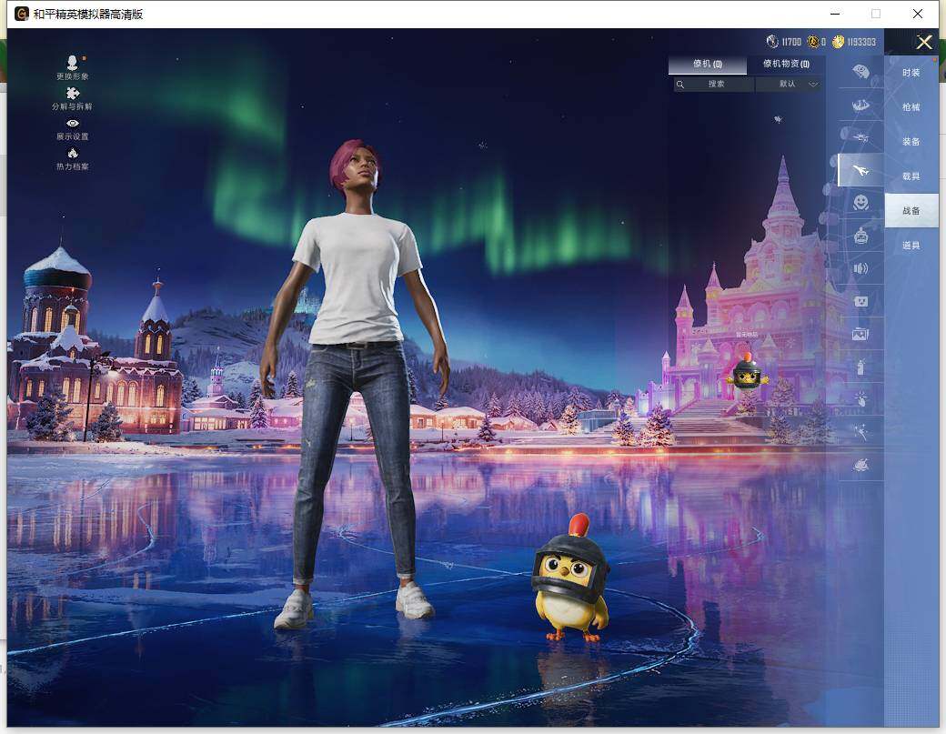Click the gold badge currency showing 0
Image resolution: width=946 pixels, height=734 pixels.
813,41
